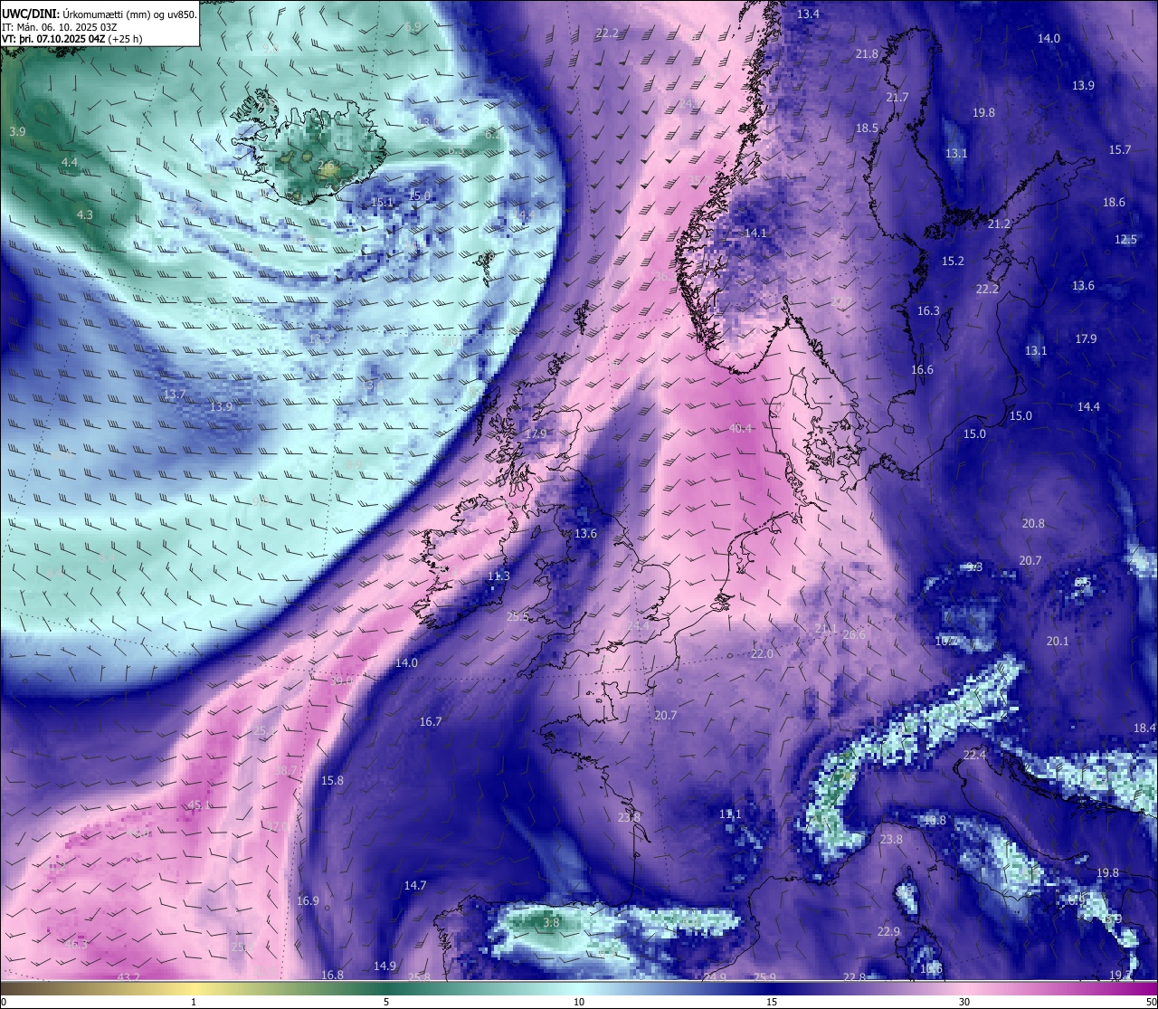
Task: Click the 21.2 value label
Action: pyautogui.click(x=999, y=224)
